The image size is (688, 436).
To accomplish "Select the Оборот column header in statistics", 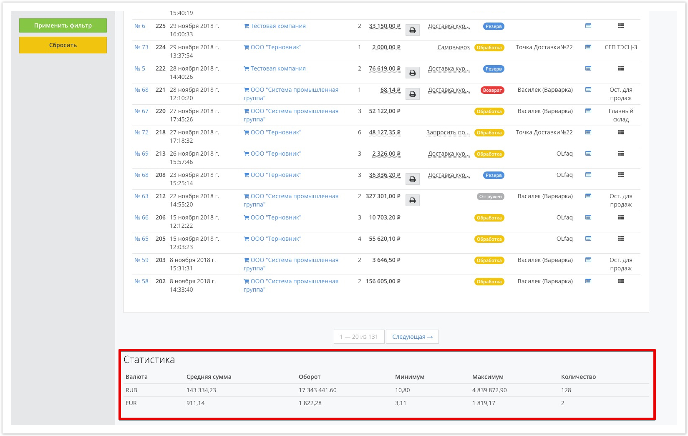I will pos(310,377).
